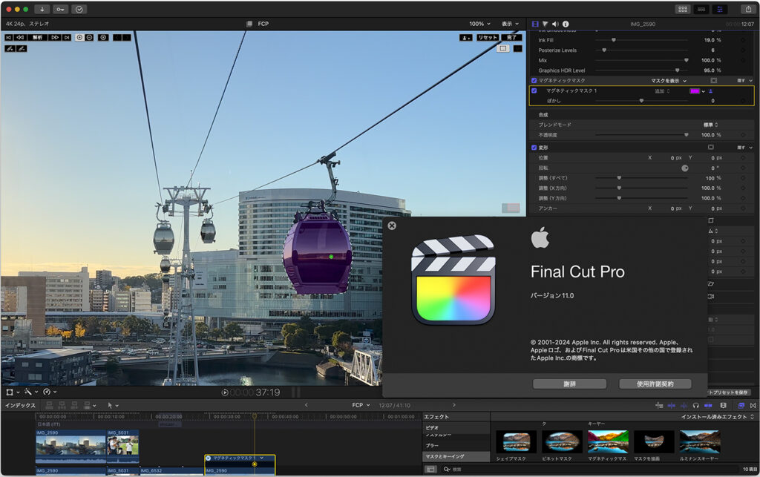The image size is (760, 477).
Task: Open the 表示 view options dropdown
Action: pyautogui.click(x=510, y=24)
